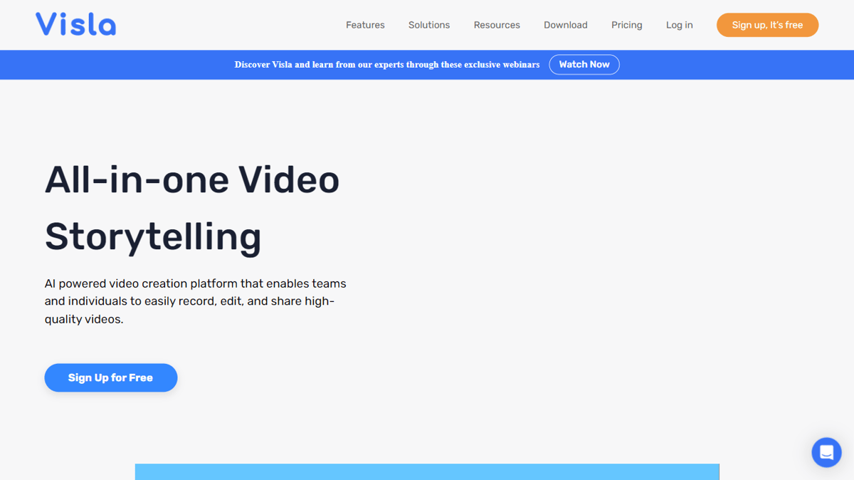This screenshot has width=854, height=480.
Task: Click the phrase quality videos in description
Action: click(84, 319)
